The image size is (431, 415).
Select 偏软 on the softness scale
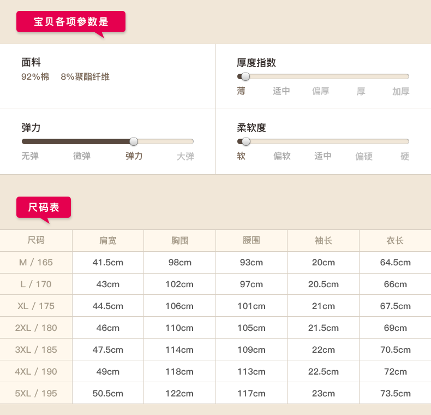tap(282, 156)
